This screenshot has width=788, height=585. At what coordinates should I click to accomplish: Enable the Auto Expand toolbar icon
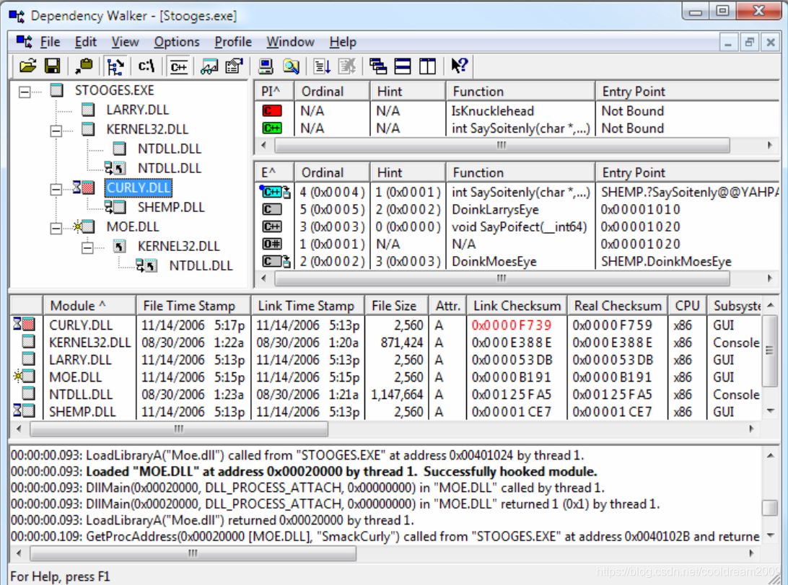click(x=115, y=66)
